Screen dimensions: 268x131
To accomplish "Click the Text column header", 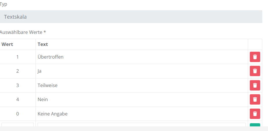I will click(43, 44).
